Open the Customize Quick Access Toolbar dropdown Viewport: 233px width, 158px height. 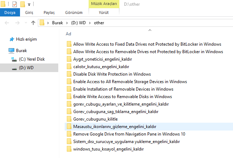tap(29, 5)
